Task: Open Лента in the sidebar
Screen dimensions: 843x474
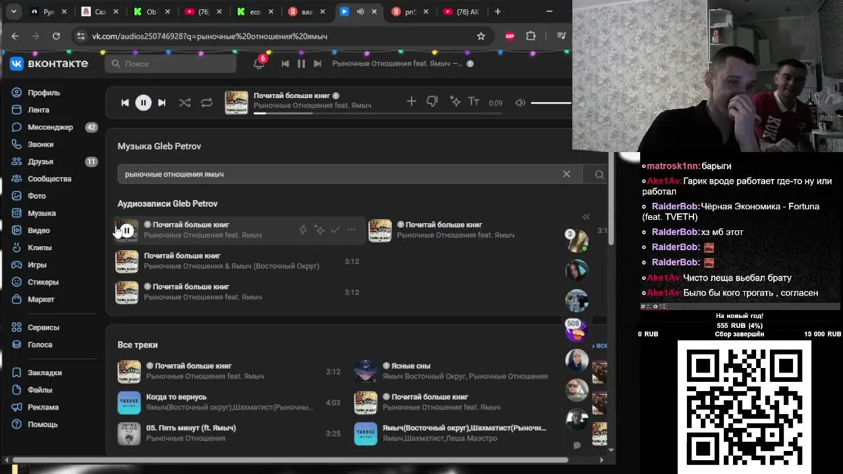Action: pos(38,110)
